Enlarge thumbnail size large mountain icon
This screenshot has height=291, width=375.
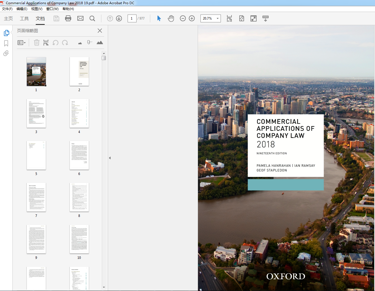tap(100, 42)
